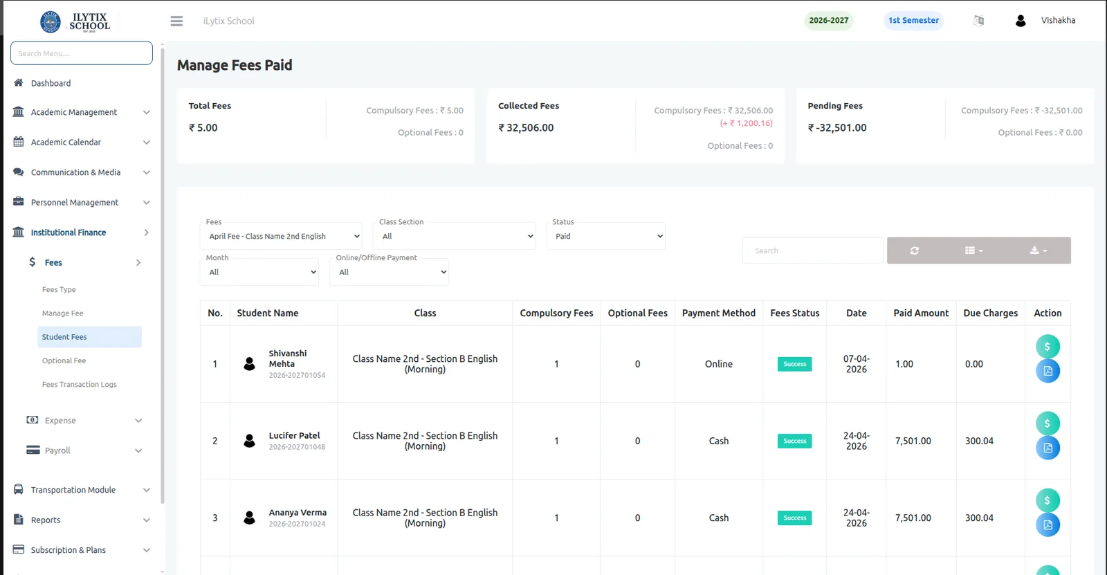
Task: Open receipt document icon for Lucifer Patel
Action: 1047,448
